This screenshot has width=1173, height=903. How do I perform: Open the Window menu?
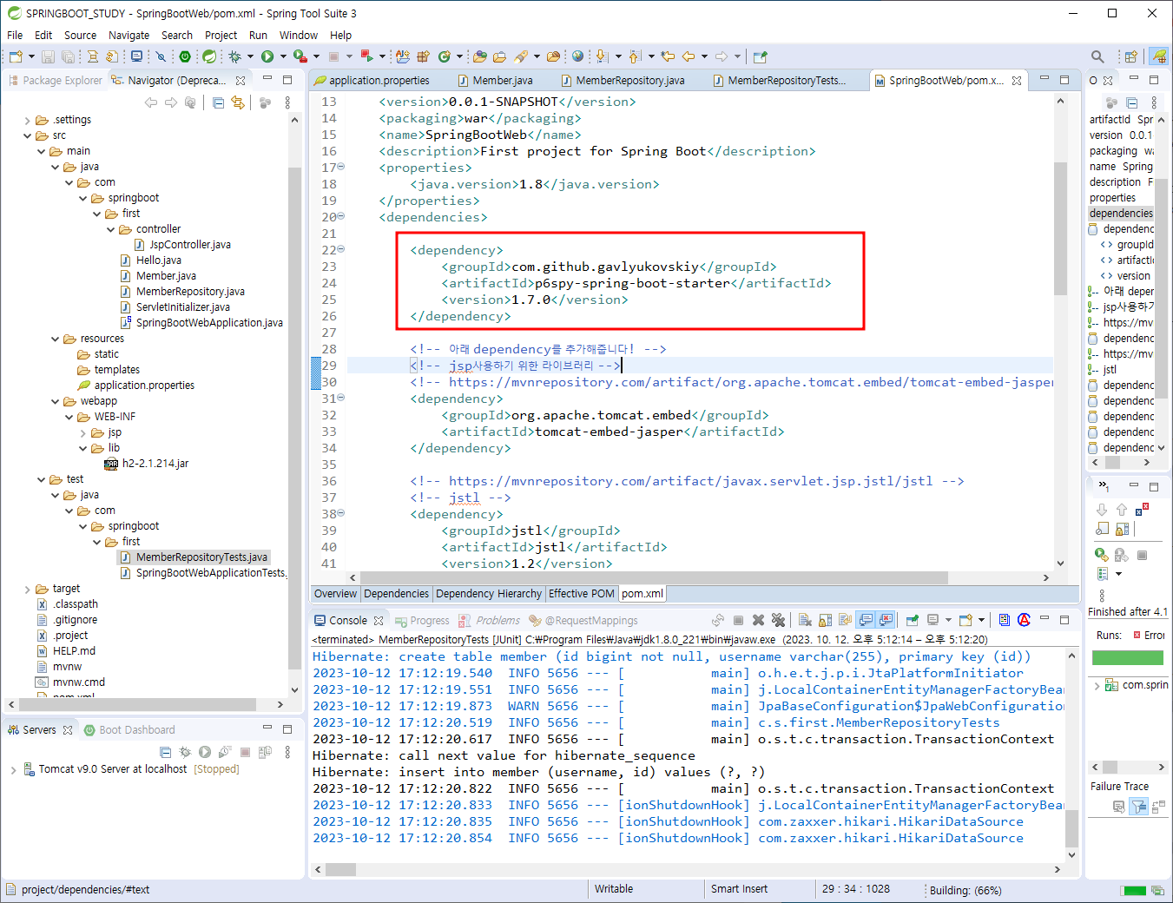[298, 35]
